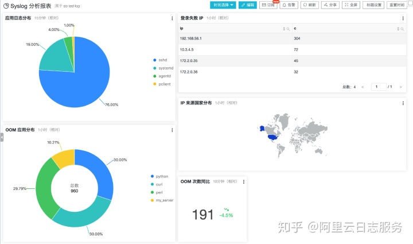Open the OOM 应用分布 panel more-options menu
The image size is (413, 244).
[172, 130]
